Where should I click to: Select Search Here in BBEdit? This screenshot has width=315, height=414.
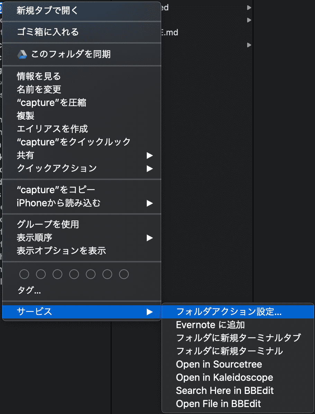click(225, 390)
